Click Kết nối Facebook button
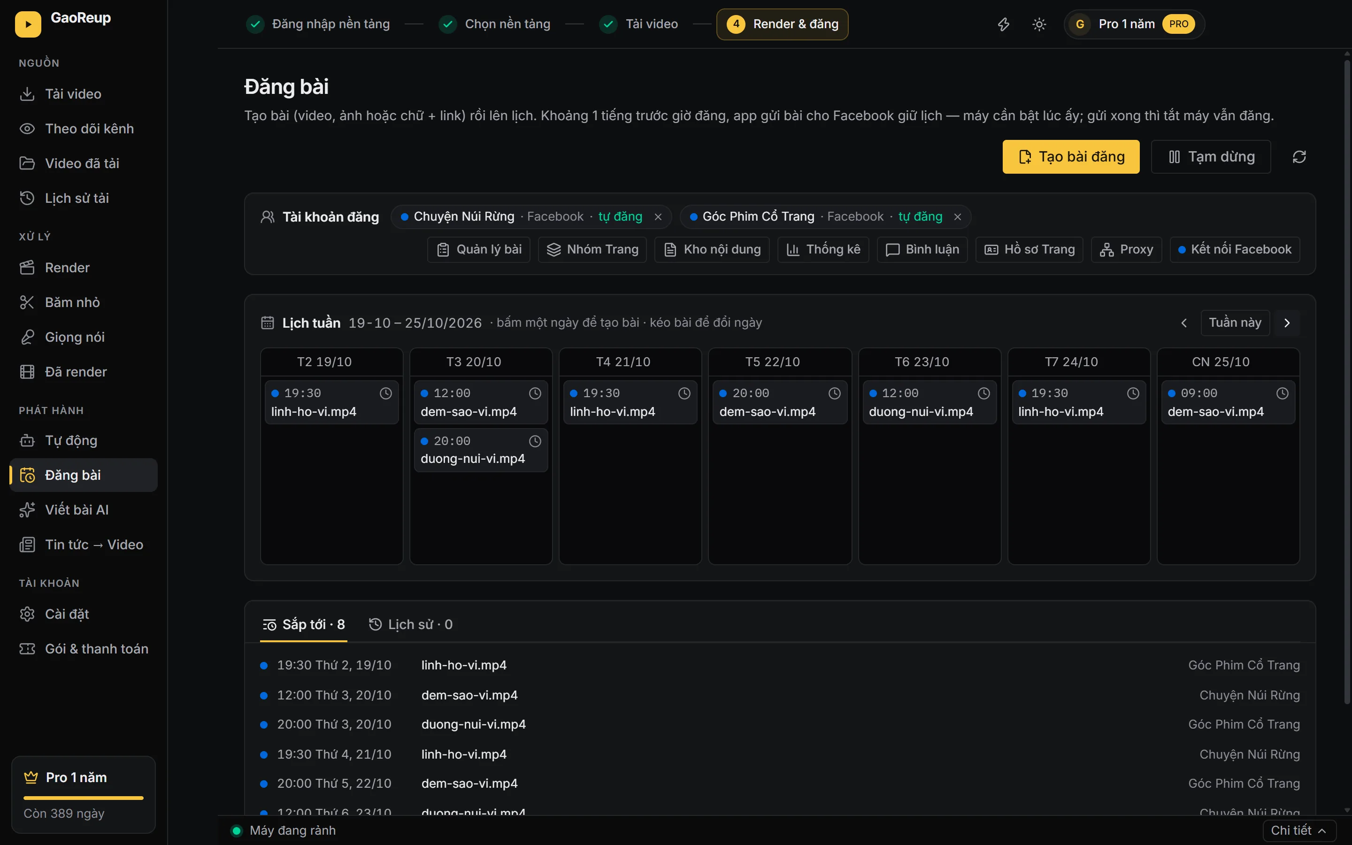 [x=1235, y=250]
